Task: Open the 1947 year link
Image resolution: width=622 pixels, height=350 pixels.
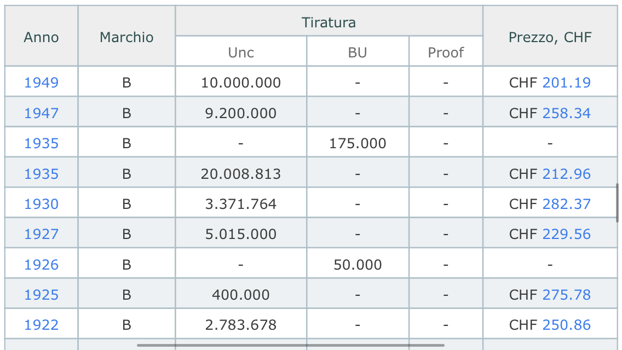Action: (x=41, y=113)
